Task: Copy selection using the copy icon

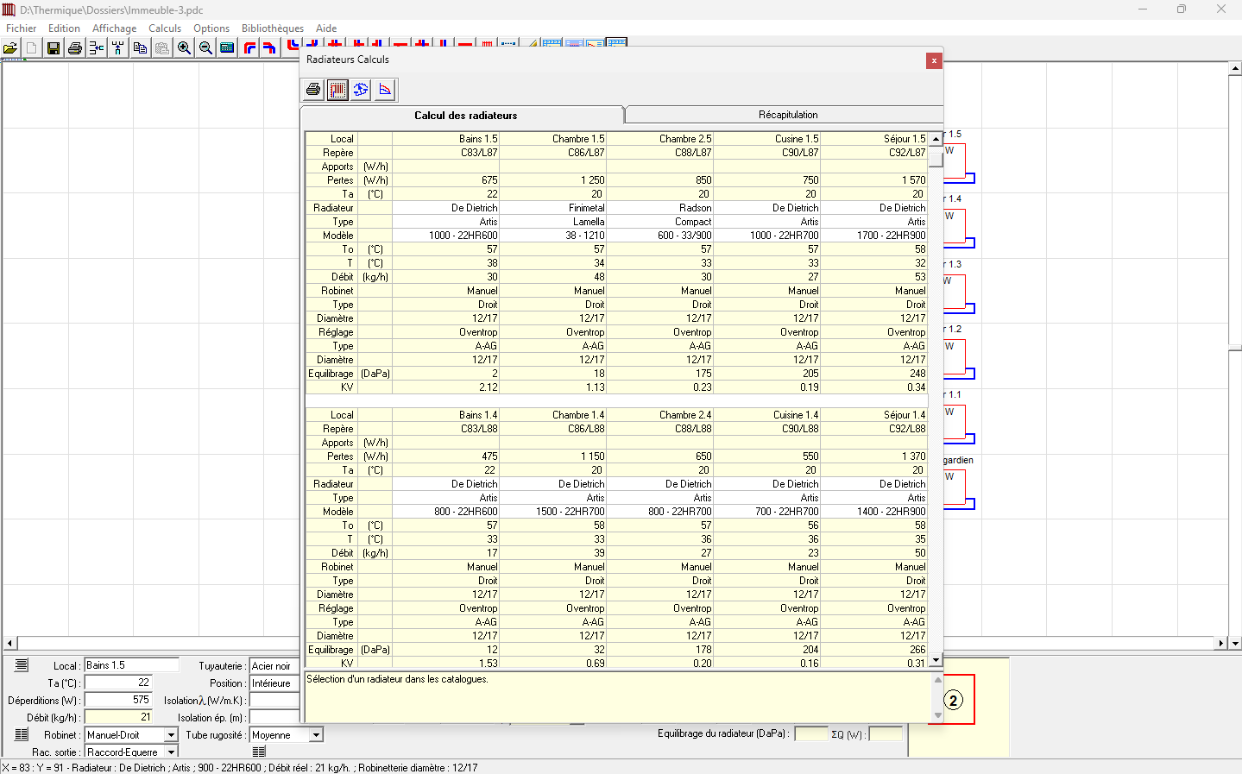Action: click(140, 47)
